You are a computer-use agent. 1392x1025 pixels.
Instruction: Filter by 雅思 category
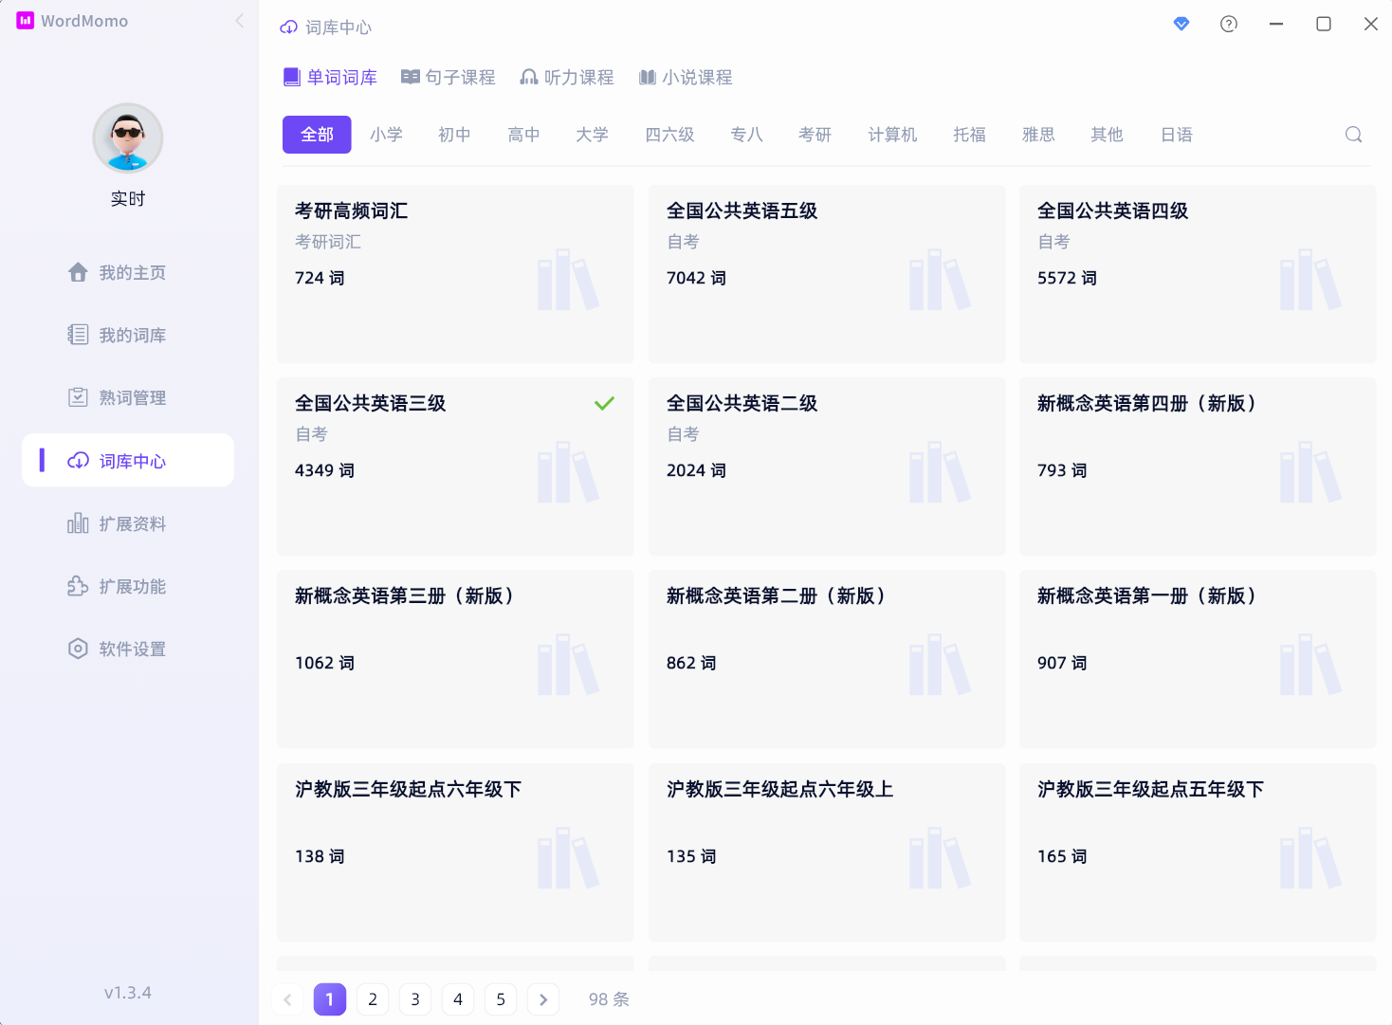pos(1038,135)
